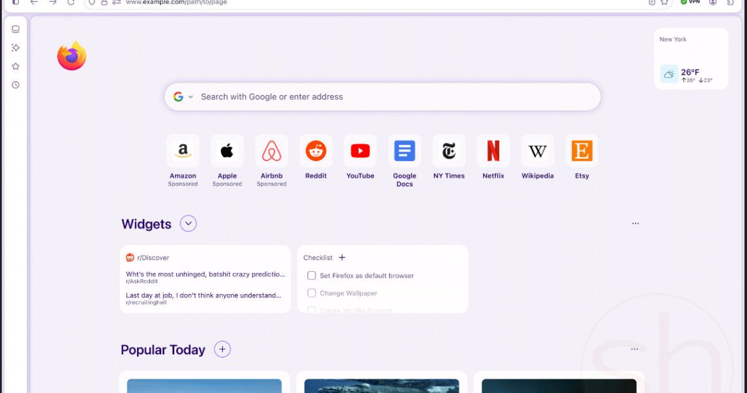Viewport: 747px width, 393px height.
Task: Open the Popular Today three-dot menu
Action: pyautogui.click(x=634, y=350)
